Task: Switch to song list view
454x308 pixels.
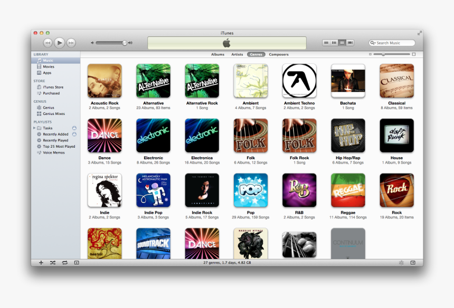Action: (x=326, y=43)
